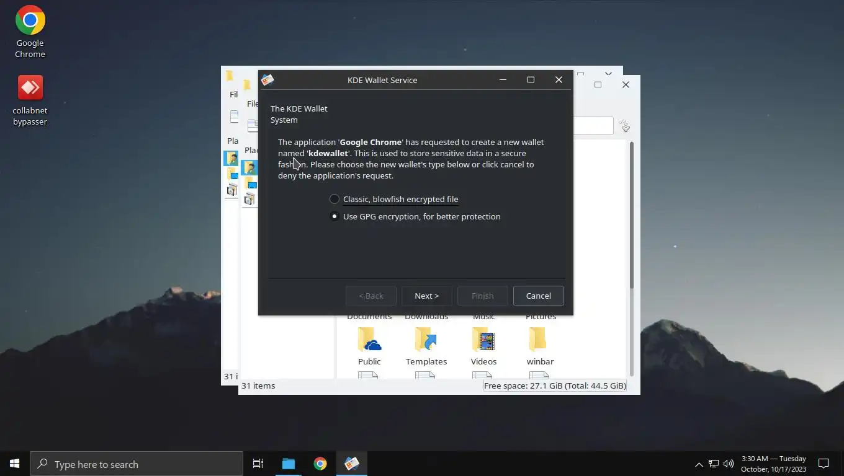Viewport: 844px width, 476px height.
Task: Open the winbar folder in file manager
Action: pos(541,347)
